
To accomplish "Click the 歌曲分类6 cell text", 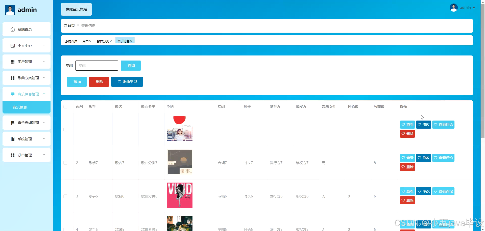I will [149, 196].
